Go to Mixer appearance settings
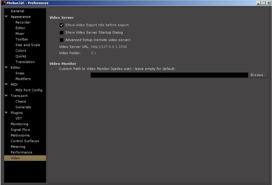Viewport: 272px width, 185px height. 20,34
